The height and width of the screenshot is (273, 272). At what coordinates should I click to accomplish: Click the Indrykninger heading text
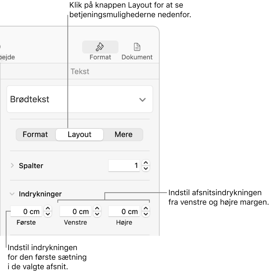(40, 194)
